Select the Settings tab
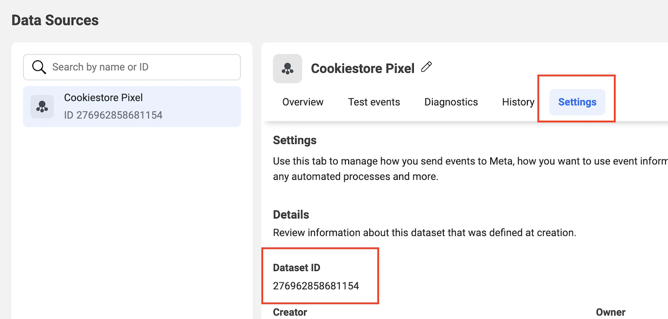The width and height of the screenshot is (668, 319). pyautogui.click(x=577, y=102)
